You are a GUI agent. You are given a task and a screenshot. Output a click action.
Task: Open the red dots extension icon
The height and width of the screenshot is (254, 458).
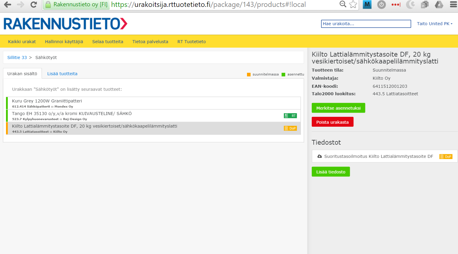pos(396,4)
